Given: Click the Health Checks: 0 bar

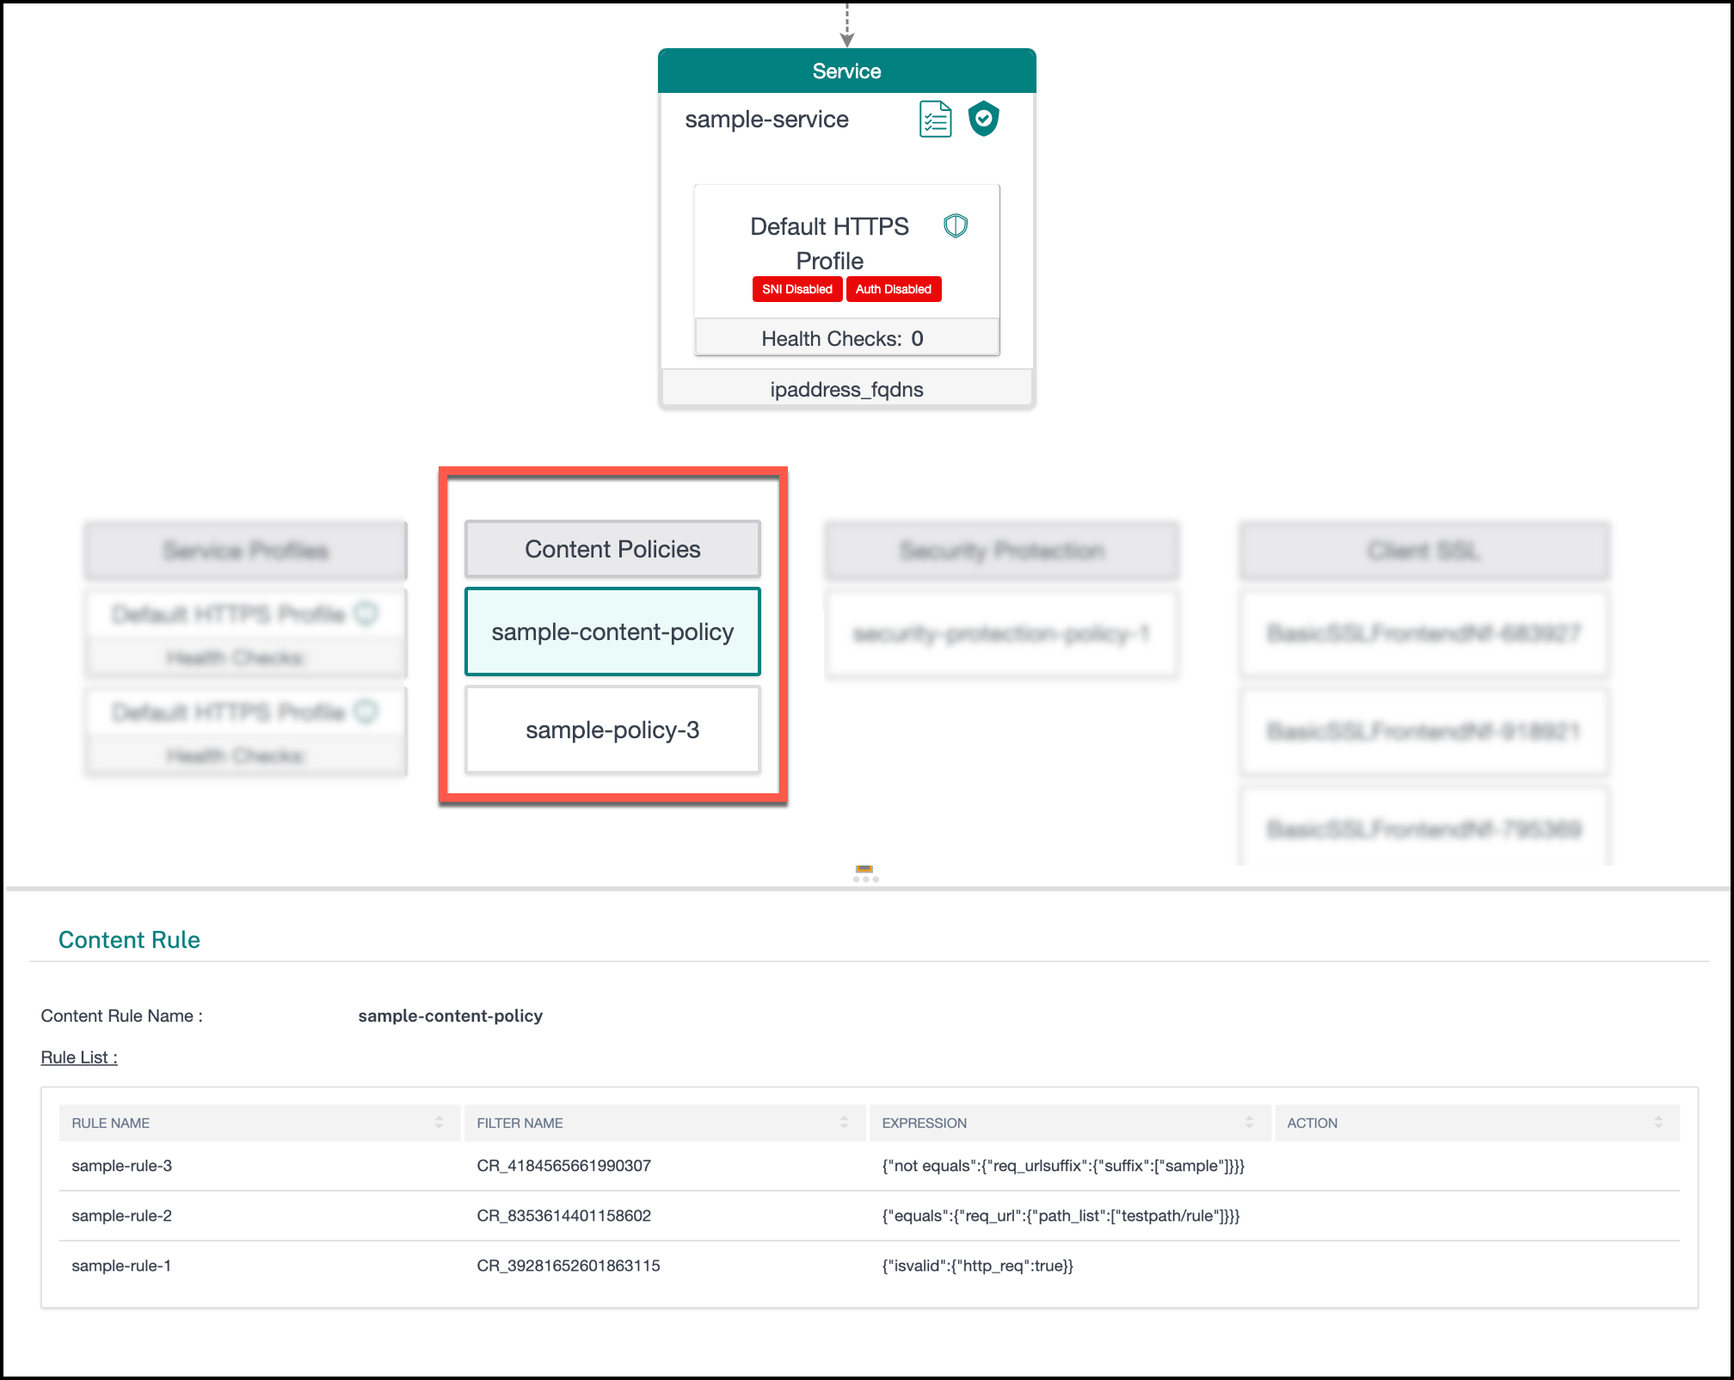Looking at the screenshot, I should pos(846,338).
